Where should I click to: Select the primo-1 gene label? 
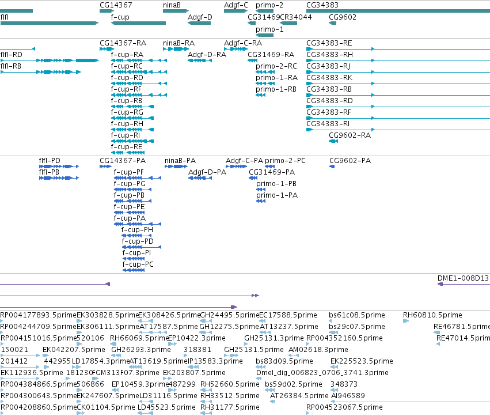[269, 29]
